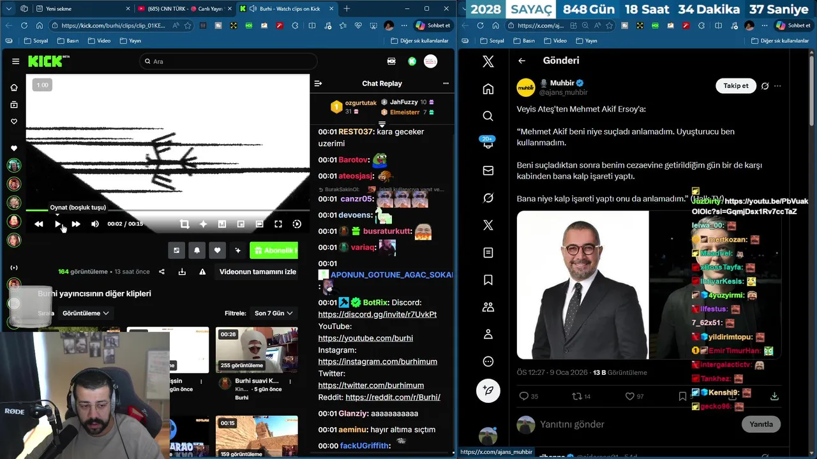
Task: Report the clip with warning triangle
Action: (x=202, y=272)
